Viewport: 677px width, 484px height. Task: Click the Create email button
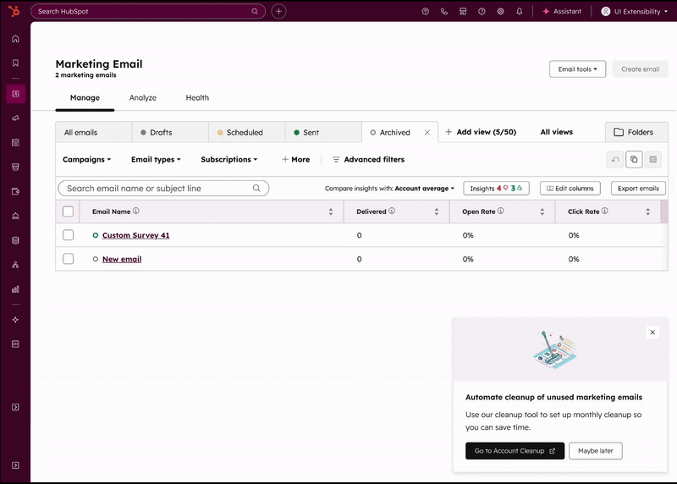(x=640, y=69)
